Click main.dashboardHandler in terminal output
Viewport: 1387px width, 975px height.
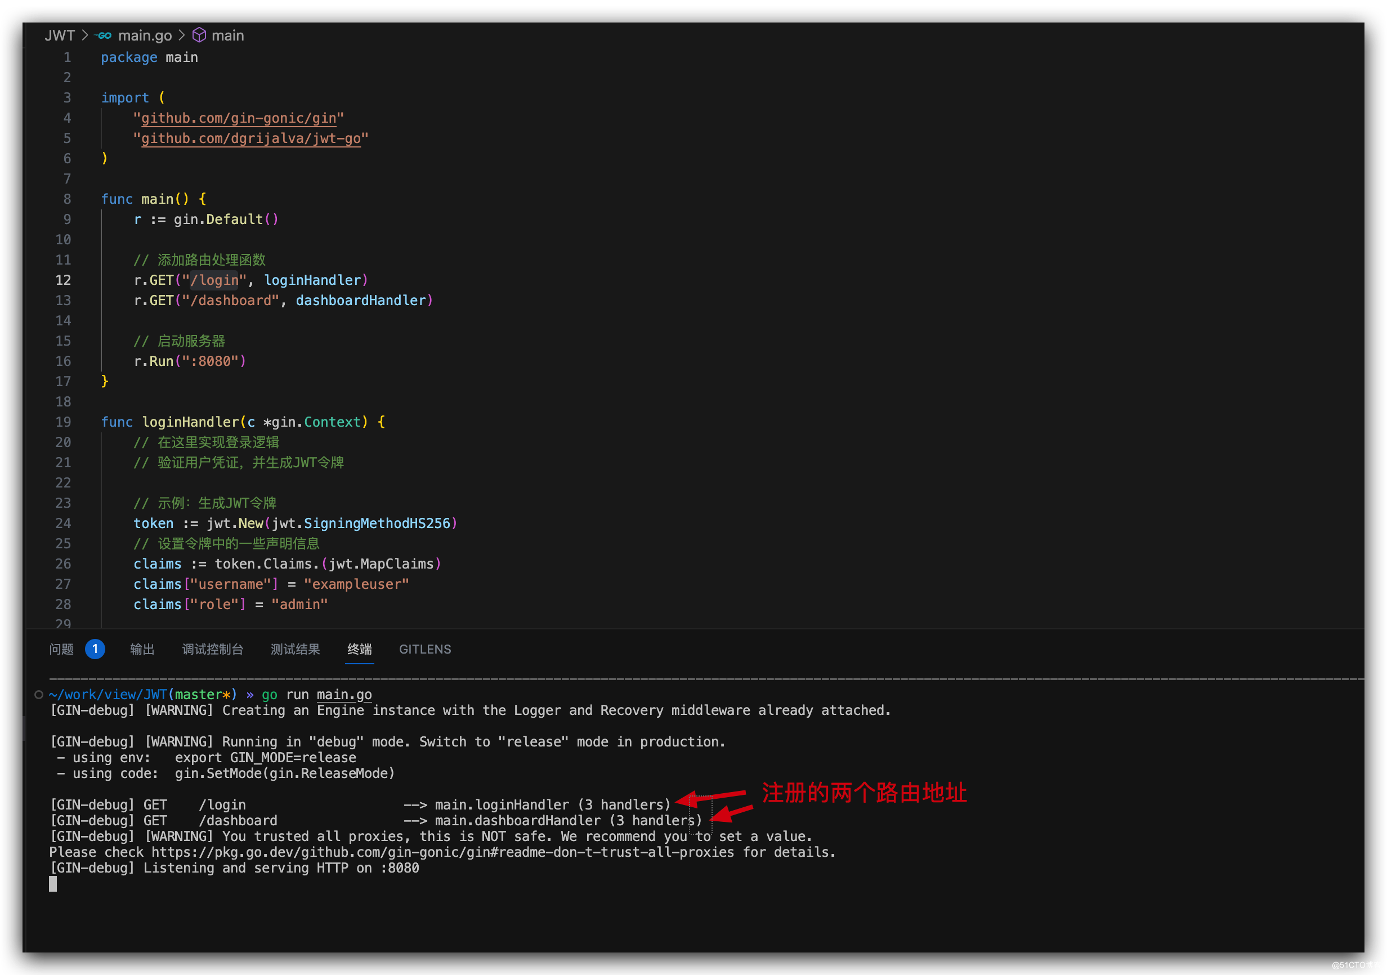tap(518, 821)
